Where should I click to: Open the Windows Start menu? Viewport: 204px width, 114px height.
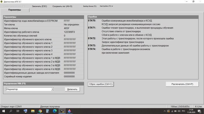click(x=3, y=111)
